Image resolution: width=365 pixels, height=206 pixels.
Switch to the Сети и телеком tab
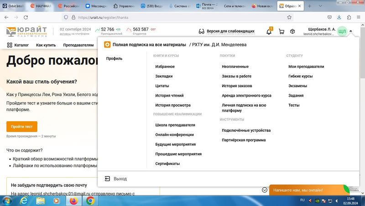pyautogui.click(x=235, y=6)
